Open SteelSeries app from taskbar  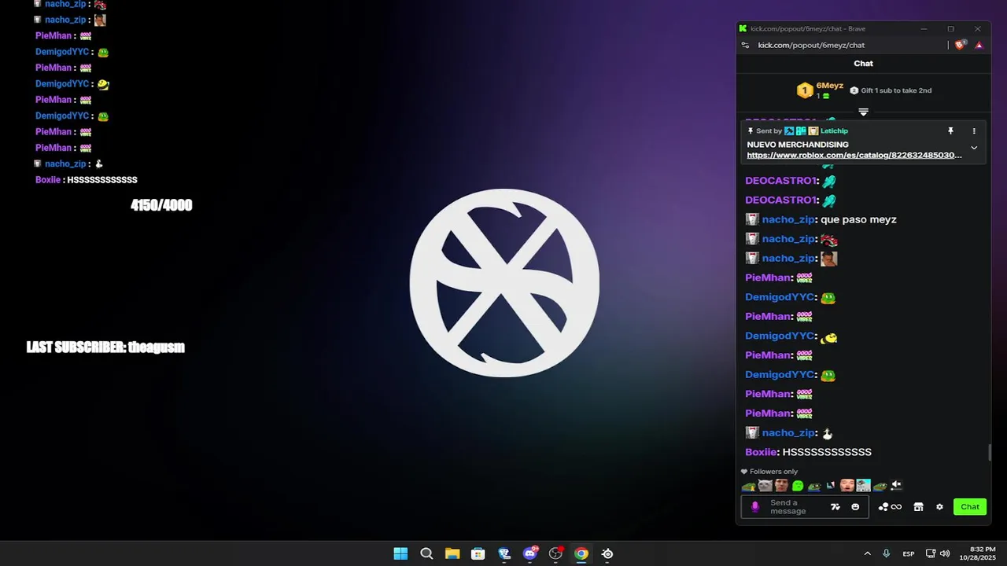coord(607,553)
